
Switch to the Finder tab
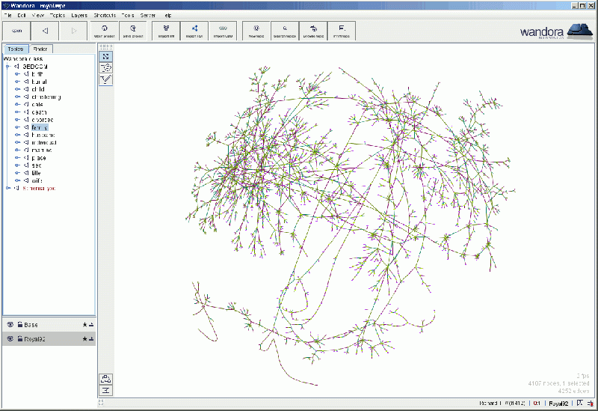point(40,49)
